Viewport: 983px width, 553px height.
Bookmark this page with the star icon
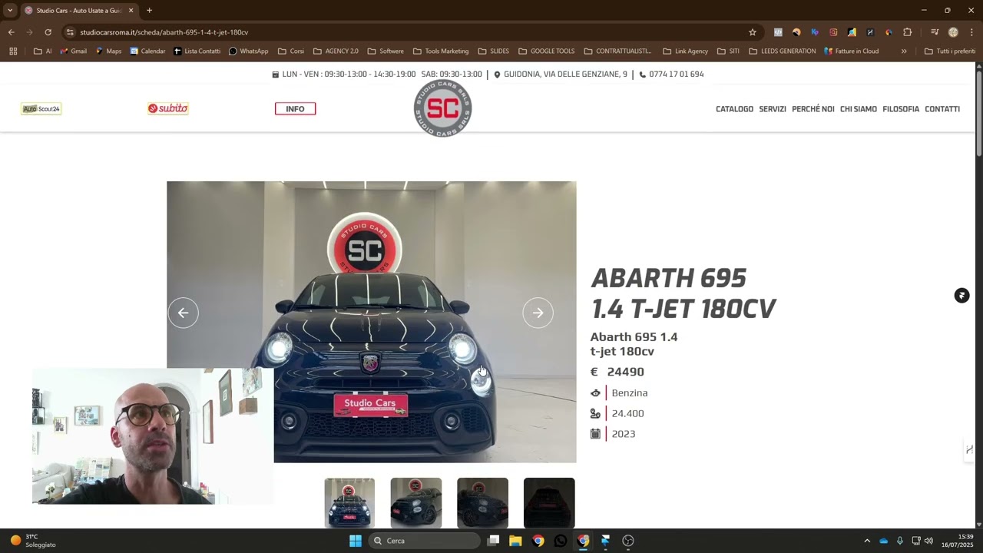(753, 32)
